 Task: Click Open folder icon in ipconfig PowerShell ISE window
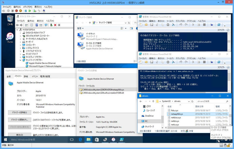146,25
